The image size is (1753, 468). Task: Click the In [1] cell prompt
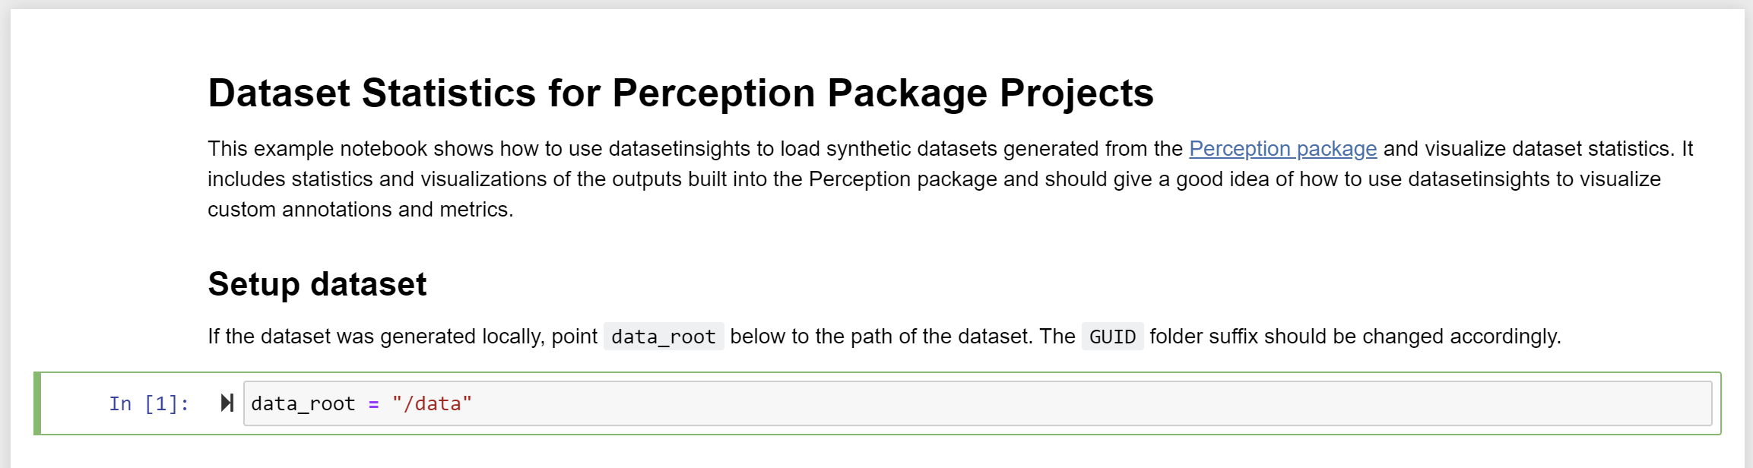point(149,403)
